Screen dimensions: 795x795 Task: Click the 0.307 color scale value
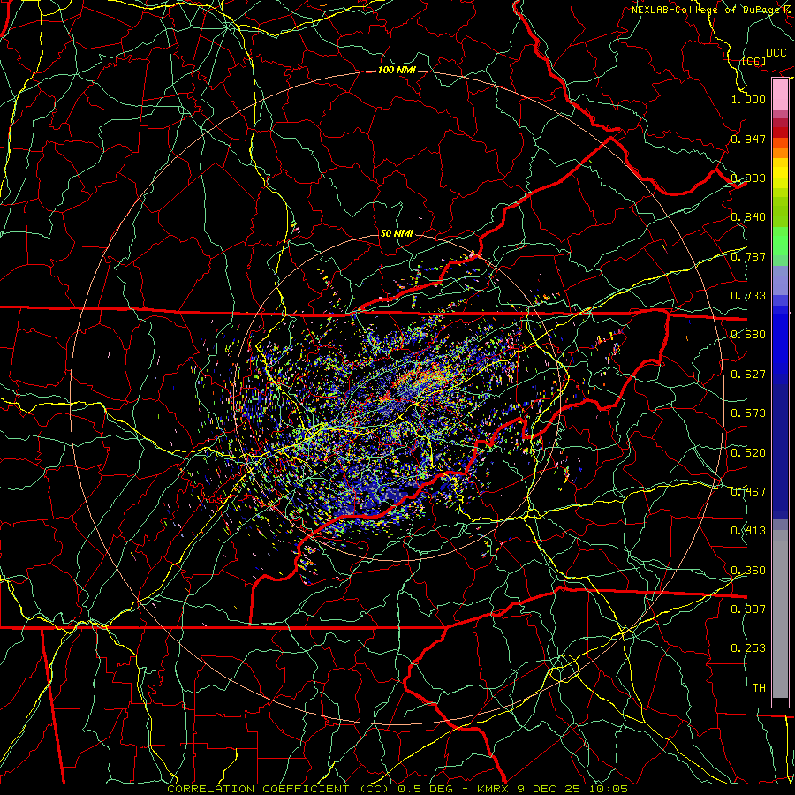tap(748, 609)
